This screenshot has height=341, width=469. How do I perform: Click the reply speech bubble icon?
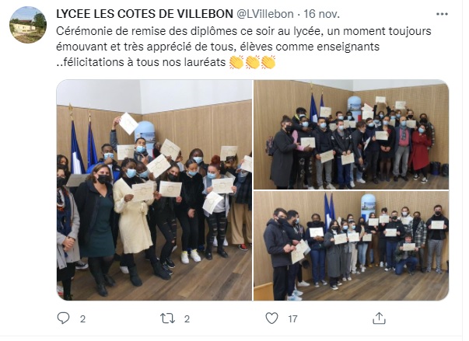pyautogui.click(x=63, y=318)
